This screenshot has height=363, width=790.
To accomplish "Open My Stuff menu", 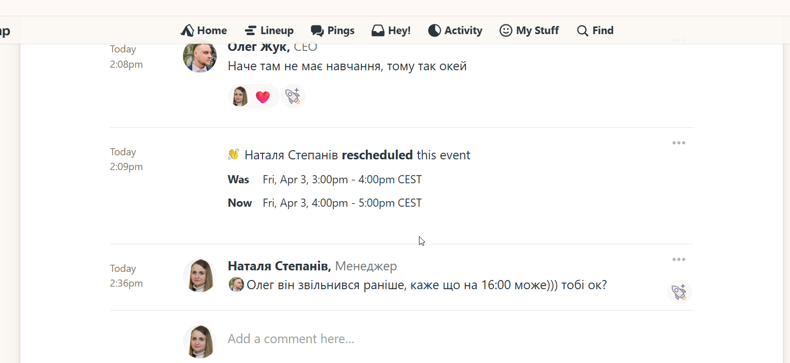I will 529,31.
